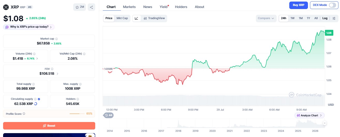Click the 545.65K holders value

click(72, 104)
